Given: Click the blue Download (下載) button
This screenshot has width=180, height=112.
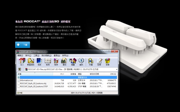Looking at the screenshot, I should [22, 45].
